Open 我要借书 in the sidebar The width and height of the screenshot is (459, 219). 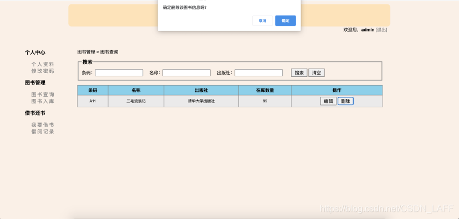(43, 124)
